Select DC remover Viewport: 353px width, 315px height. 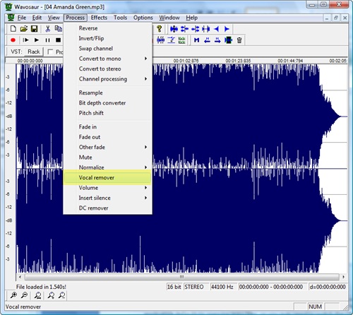107,208
